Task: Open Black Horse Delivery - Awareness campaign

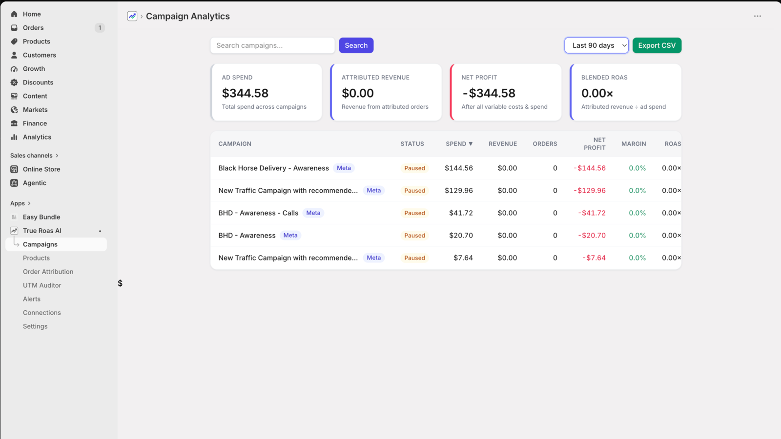Action: (273, 168)
